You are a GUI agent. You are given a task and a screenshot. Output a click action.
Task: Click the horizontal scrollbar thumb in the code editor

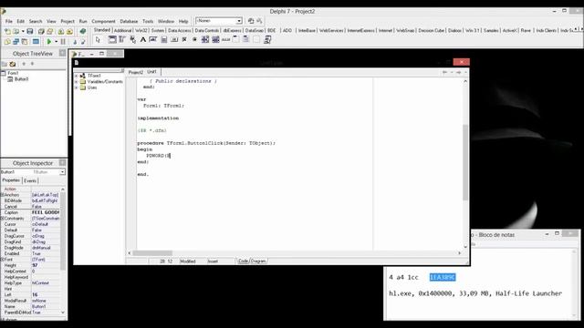point(152,253)
